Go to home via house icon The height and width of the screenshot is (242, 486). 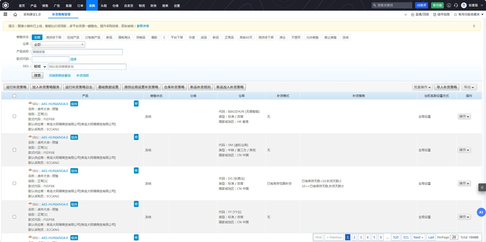(x=15, y=14)
